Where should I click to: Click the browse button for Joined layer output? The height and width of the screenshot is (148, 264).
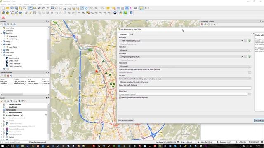pyautogui.click(x=250, y=94)
